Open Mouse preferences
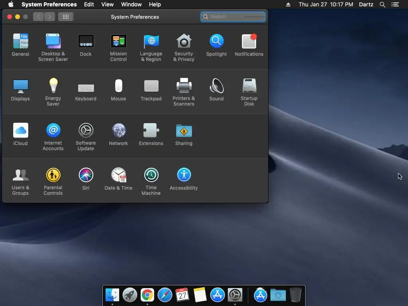Screen dimensions: 408x306 point(118,90)
